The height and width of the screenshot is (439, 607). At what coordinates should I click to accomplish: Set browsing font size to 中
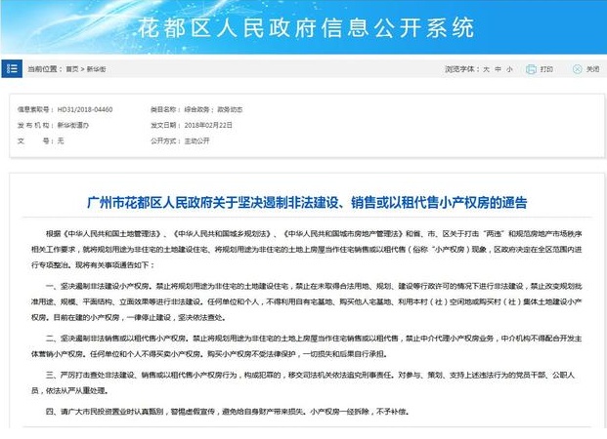click(x=498, y=69)
